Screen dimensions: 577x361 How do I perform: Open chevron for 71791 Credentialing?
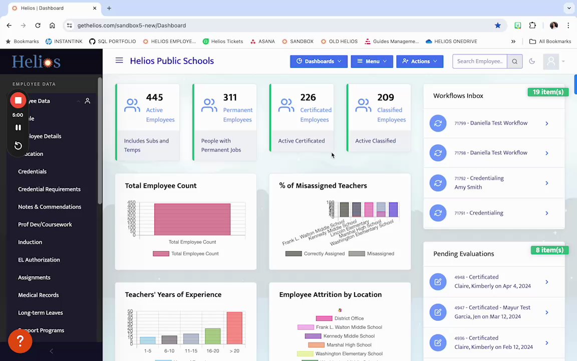coord(547,213)
